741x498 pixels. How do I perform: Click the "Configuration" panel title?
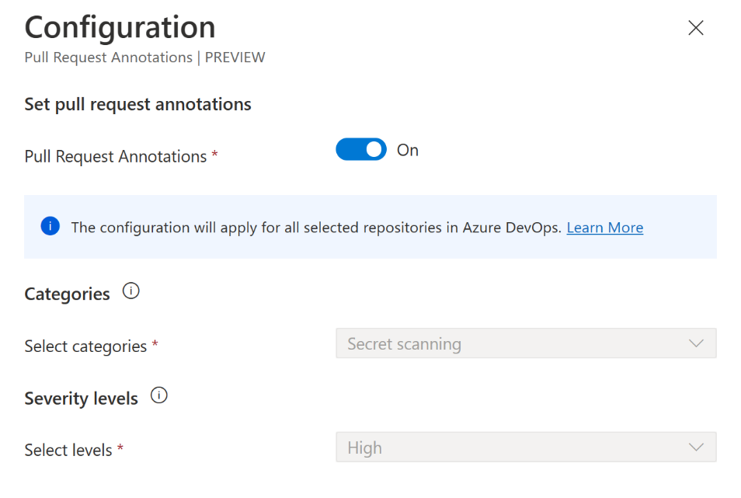point(120,28)
